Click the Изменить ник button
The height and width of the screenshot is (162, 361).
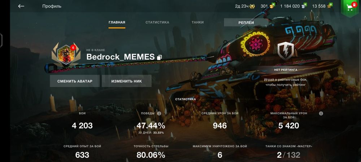point(127,81)
